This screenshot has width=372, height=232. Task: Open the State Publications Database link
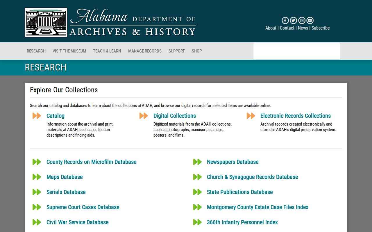(x=240, y=192)
